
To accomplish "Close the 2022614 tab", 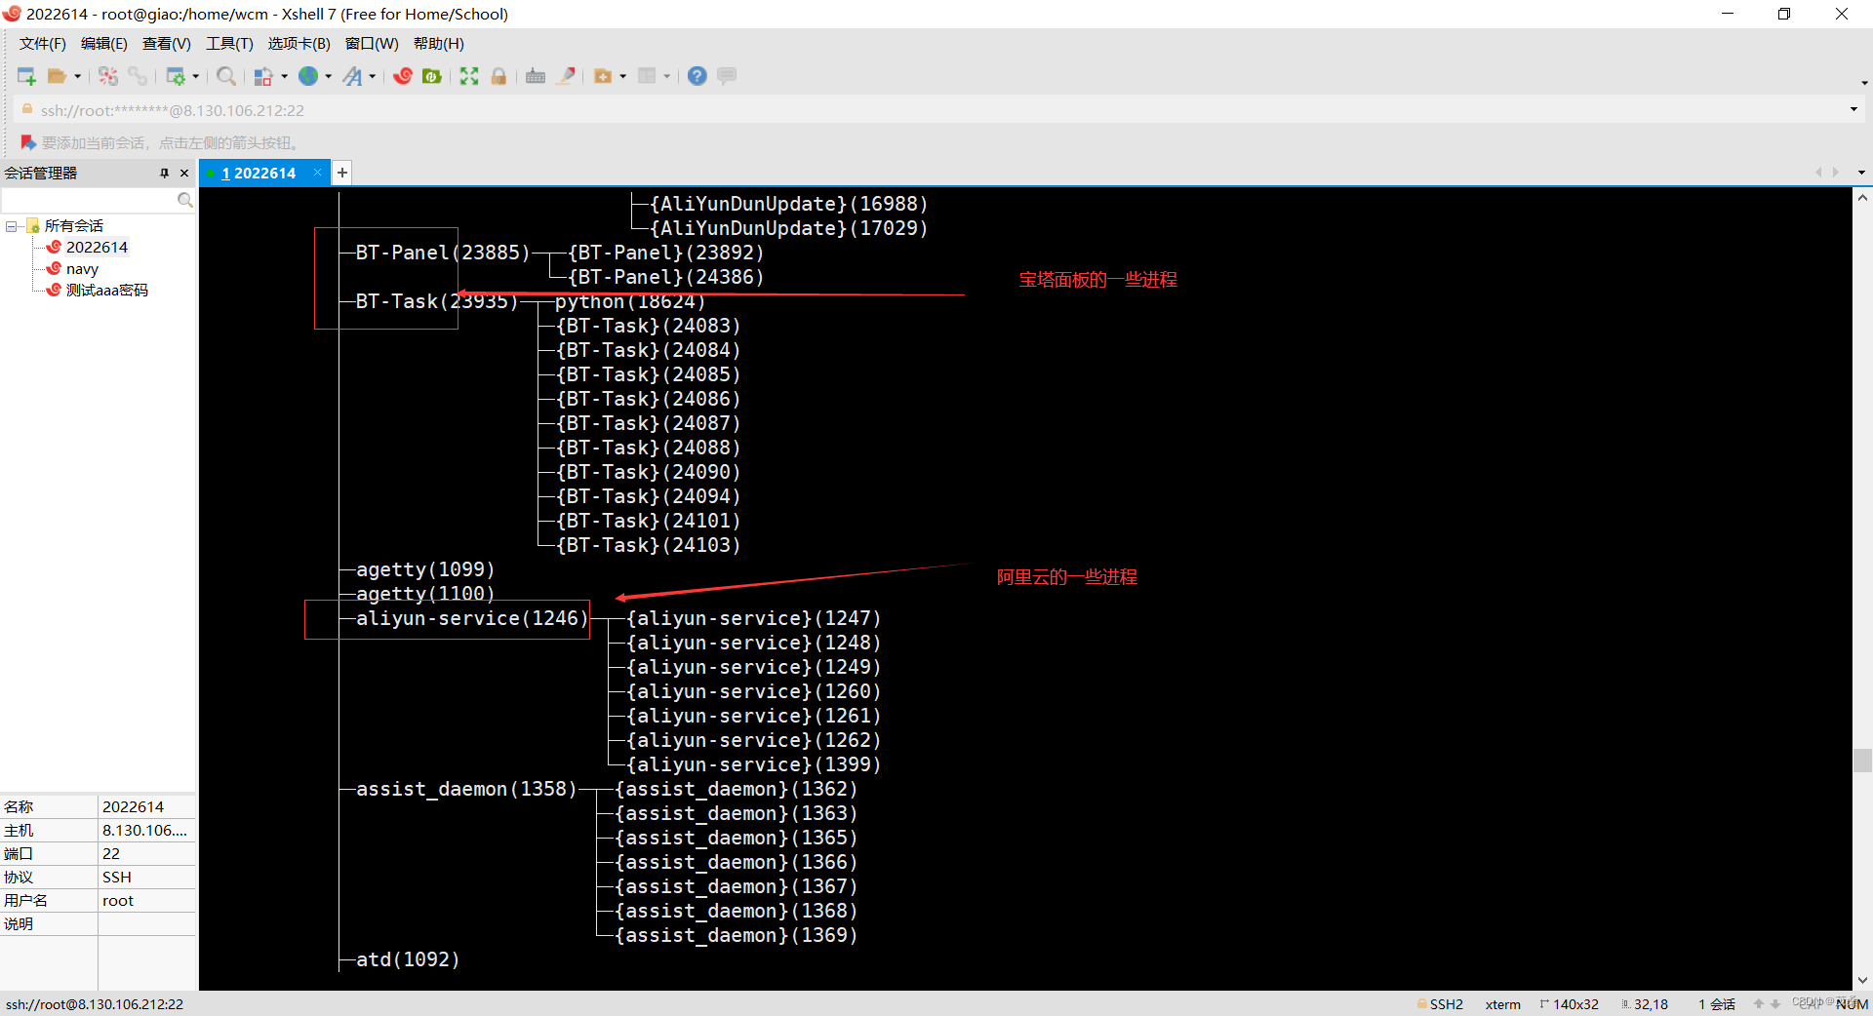I will pos(318,173).
